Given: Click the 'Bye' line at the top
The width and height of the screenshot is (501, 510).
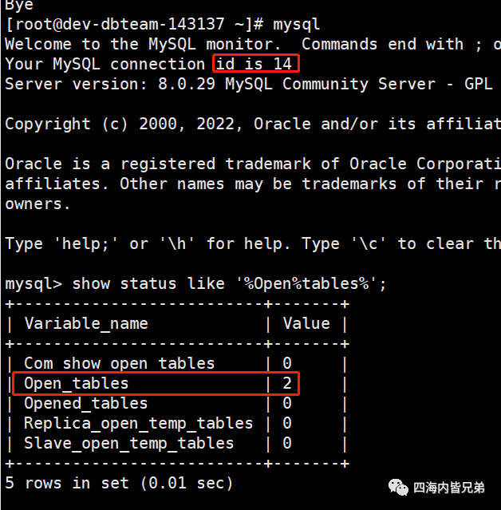Looking at the screenshot, I should point(19,6).
